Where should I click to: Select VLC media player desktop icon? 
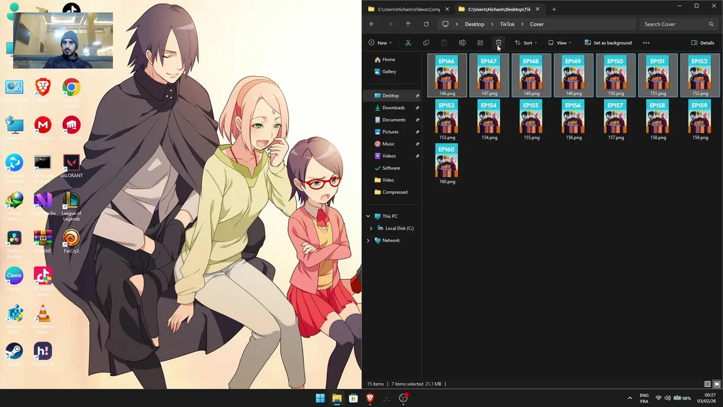[x=42, y=319]
